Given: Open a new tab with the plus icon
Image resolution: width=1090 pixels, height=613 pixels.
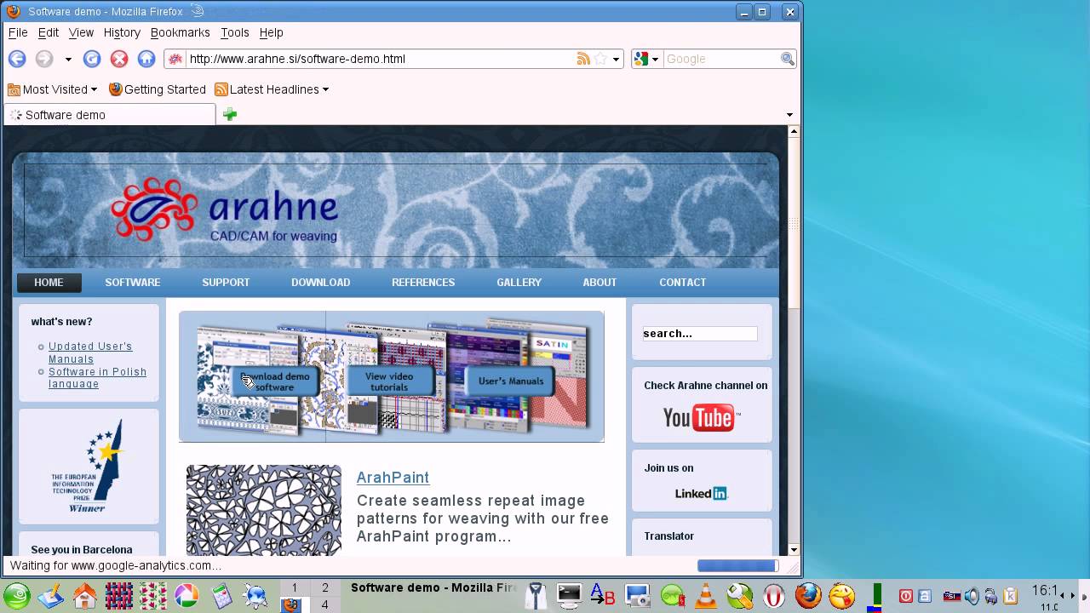Looking at the screenshot, I should (x=230, y=114).
